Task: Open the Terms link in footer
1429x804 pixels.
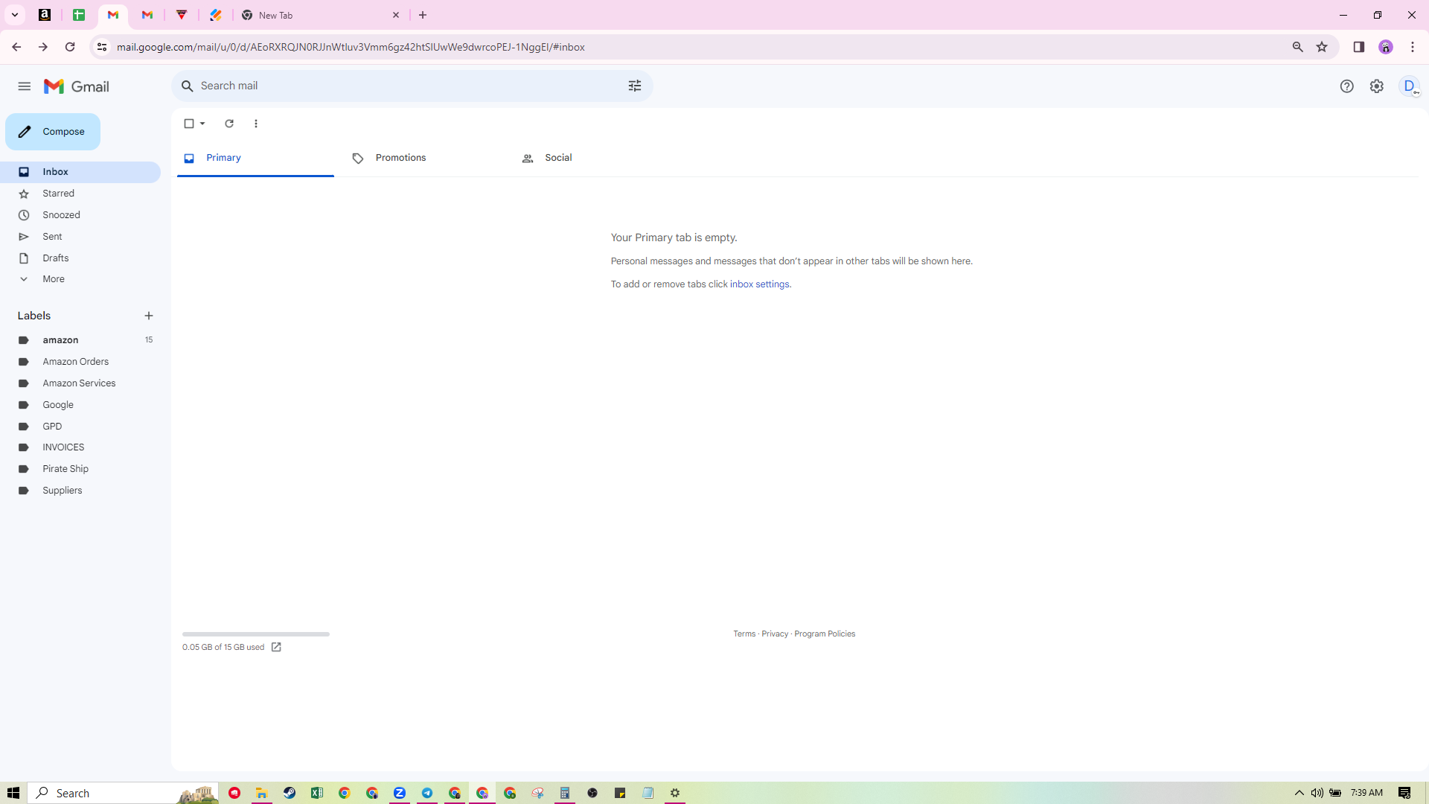Action: pyautogui.click(x=744, y=634)
